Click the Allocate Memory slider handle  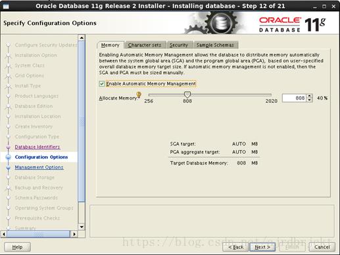coord(187,94)
